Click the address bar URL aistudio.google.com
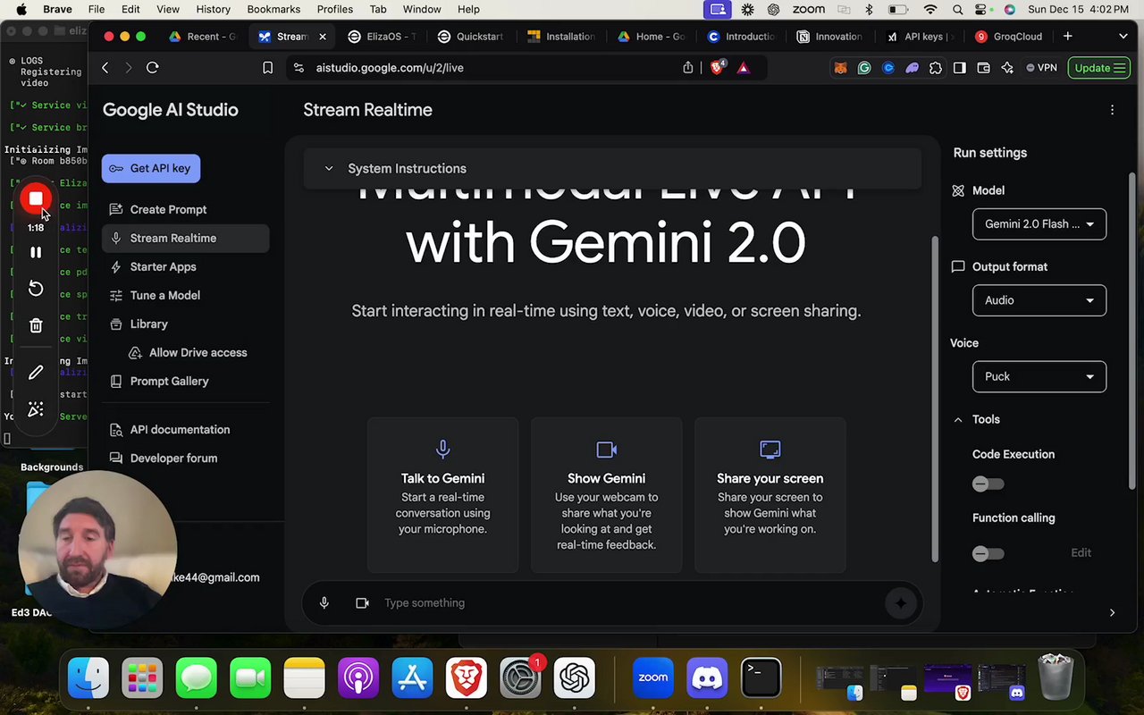The width and height of the screenshot is (1144, 715). pos(389,68)
